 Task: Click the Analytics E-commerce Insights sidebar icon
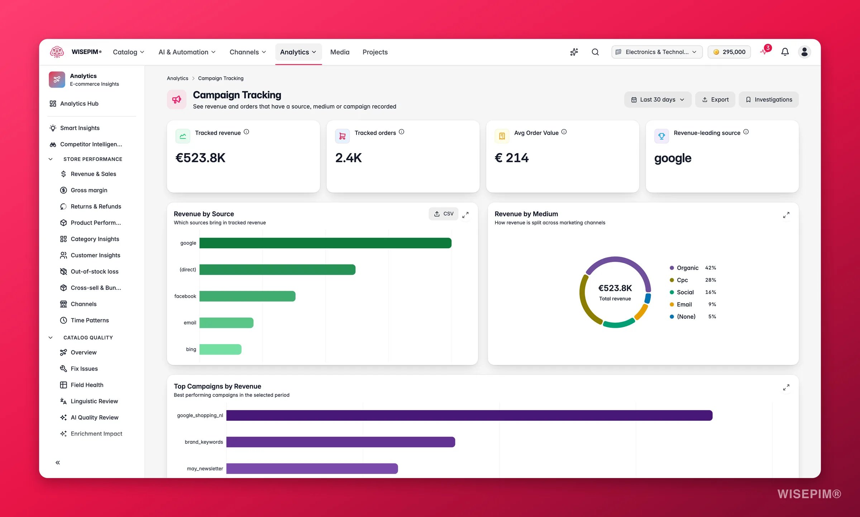click(x=57, y=79)
